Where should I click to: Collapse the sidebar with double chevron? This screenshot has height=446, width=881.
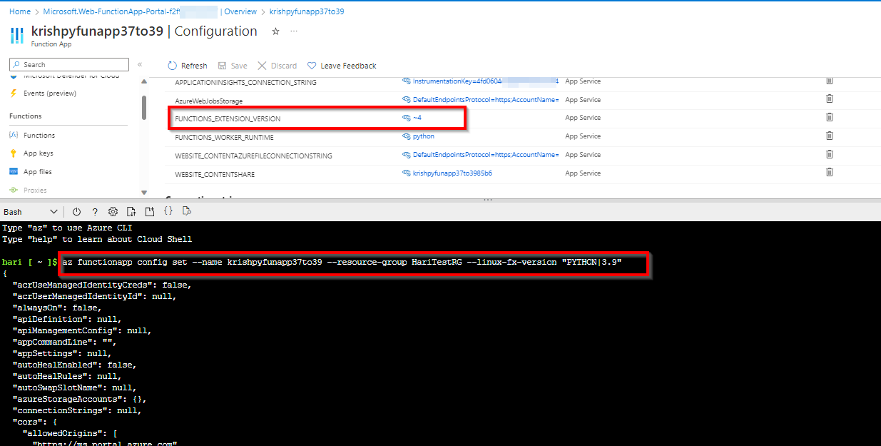pos(140,65)
